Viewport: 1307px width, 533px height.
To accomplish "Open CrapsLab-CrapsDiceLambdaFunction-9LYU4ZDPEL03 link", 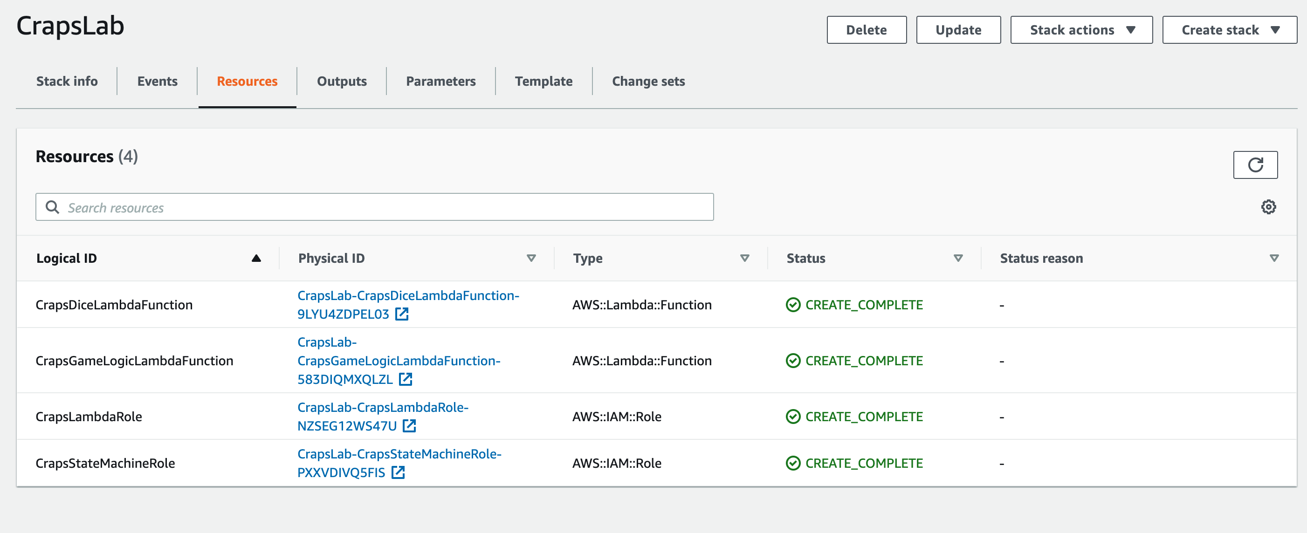I will pyautogui.click(x=408, y=305).
